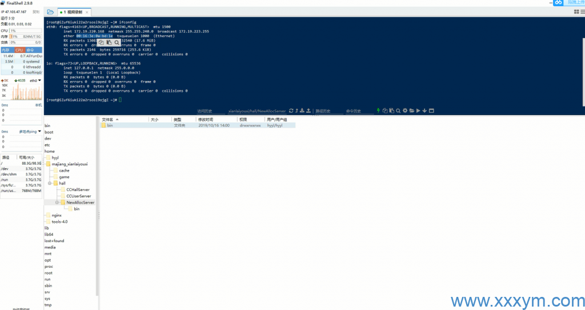Screen dimensions: 585x310
Task: Open the terminal settings gear icon
Action: (x=404, y=111)
